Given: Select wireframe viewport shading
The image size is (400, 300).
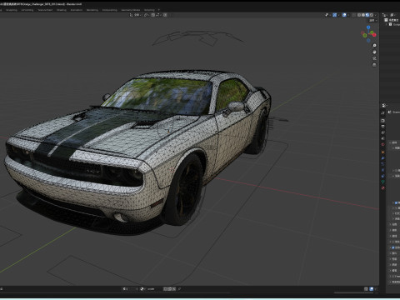Looking at the screenshot, I should coord(359,15).
